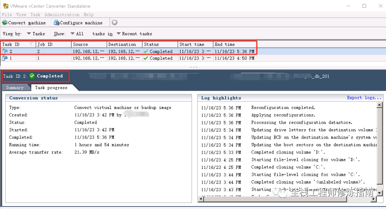Sort by the Start time column header
This screenshot has height=209, width=386.
click(195, 44)
